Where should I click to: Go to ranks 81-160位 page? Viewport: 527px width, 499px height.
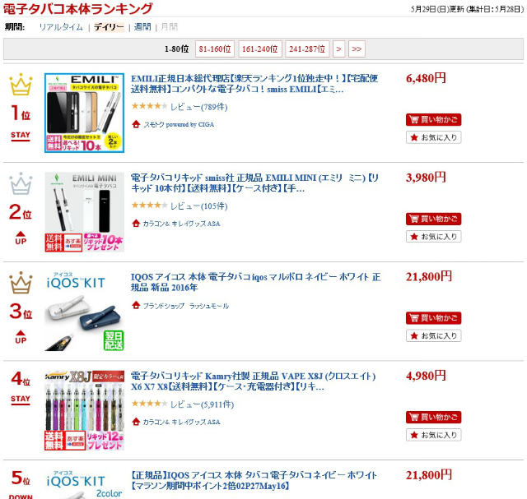point(215,49)
